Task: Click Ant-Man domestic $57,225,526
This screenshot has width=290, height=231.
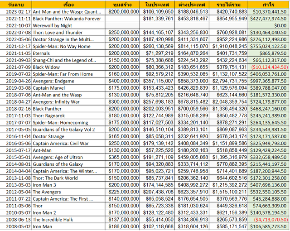Action: 157,150
